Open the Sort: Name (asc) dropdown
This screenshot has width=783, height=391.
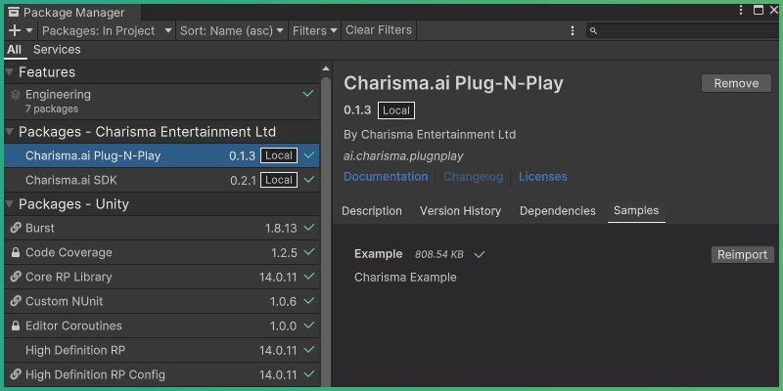(x=232, y=30)
